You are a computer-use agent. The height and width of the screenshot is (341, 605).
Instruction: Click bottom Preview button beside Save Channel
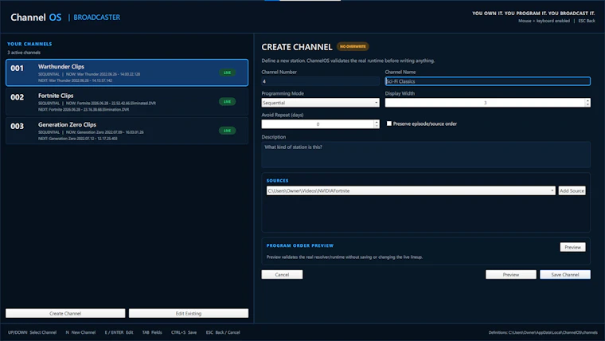511,275
